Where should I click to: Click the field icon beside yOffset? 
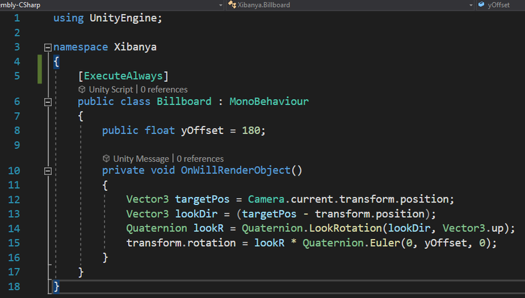[481, 4]
